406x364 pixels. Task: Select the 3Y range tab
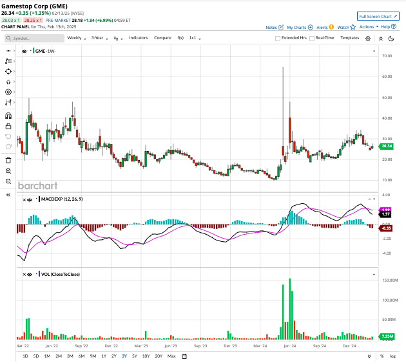pyautogui.click(x=124, y=356)
